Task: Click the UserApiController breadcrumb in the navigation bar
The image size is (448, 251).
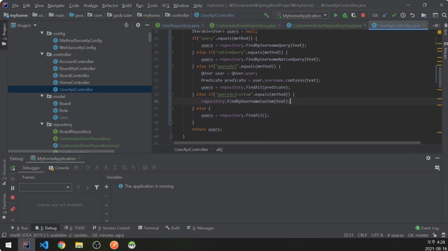Action: (214, 15)
